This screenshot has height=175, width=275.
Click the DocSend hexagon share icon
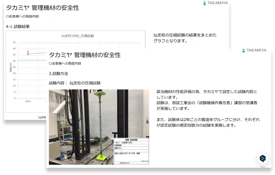(263, 159)
